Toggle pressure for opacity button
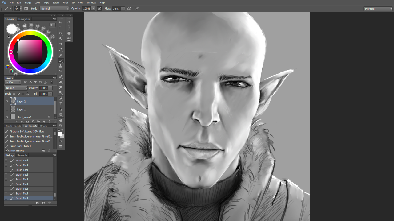Screen dimensions: 394x221 99,9
